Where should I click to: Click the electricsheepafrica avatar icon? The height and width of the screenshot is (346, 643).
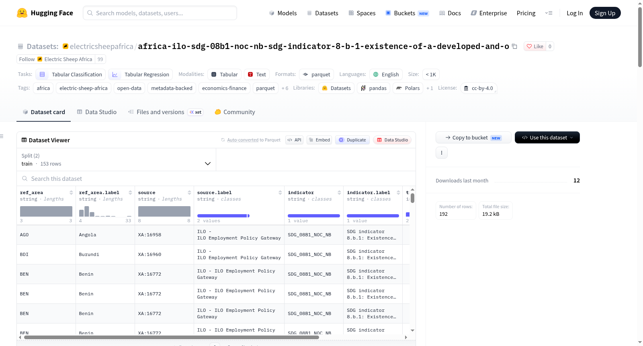pos(66,46)
